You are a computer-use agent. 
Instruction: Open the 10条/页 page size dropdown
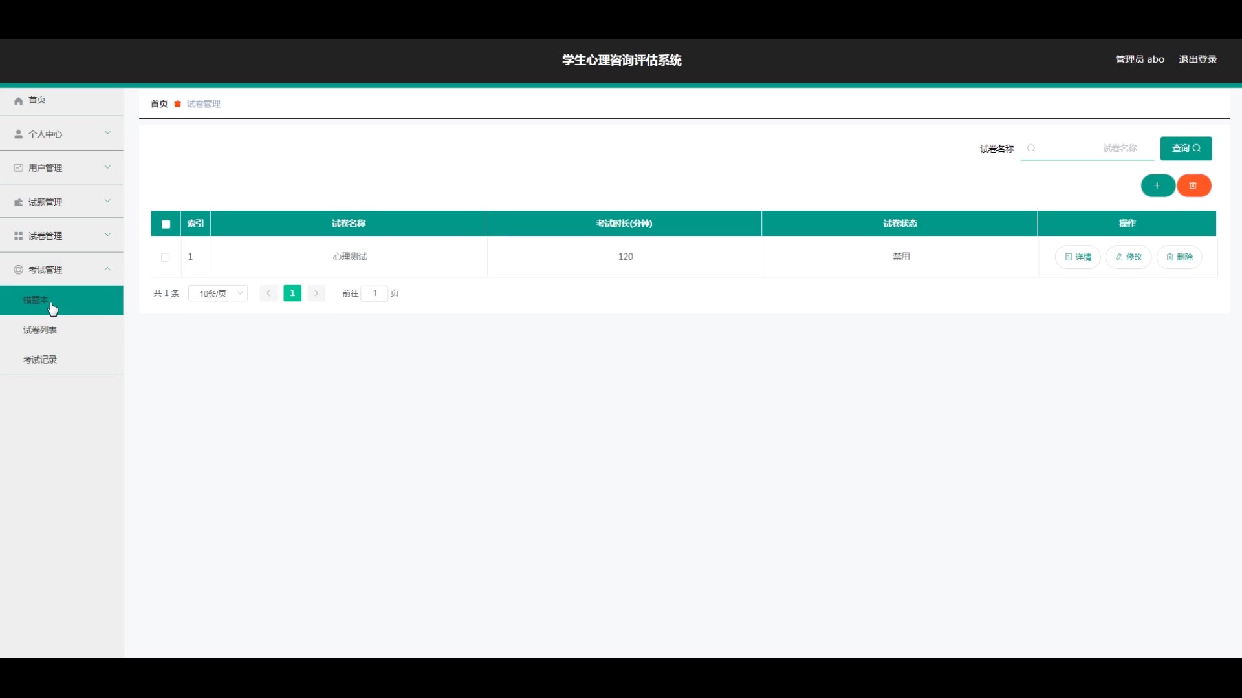point(218,293)
